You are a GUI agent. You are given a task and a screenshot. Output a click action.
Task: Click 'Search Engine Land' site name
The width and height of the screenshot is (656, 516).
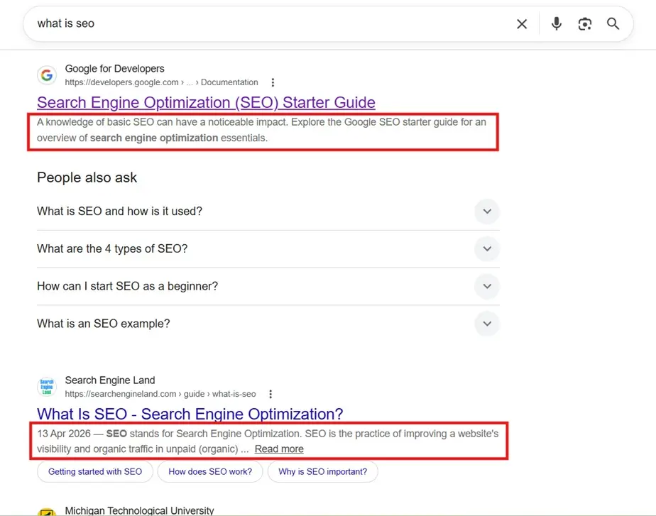pyautogui.click(x=110, y=380)
